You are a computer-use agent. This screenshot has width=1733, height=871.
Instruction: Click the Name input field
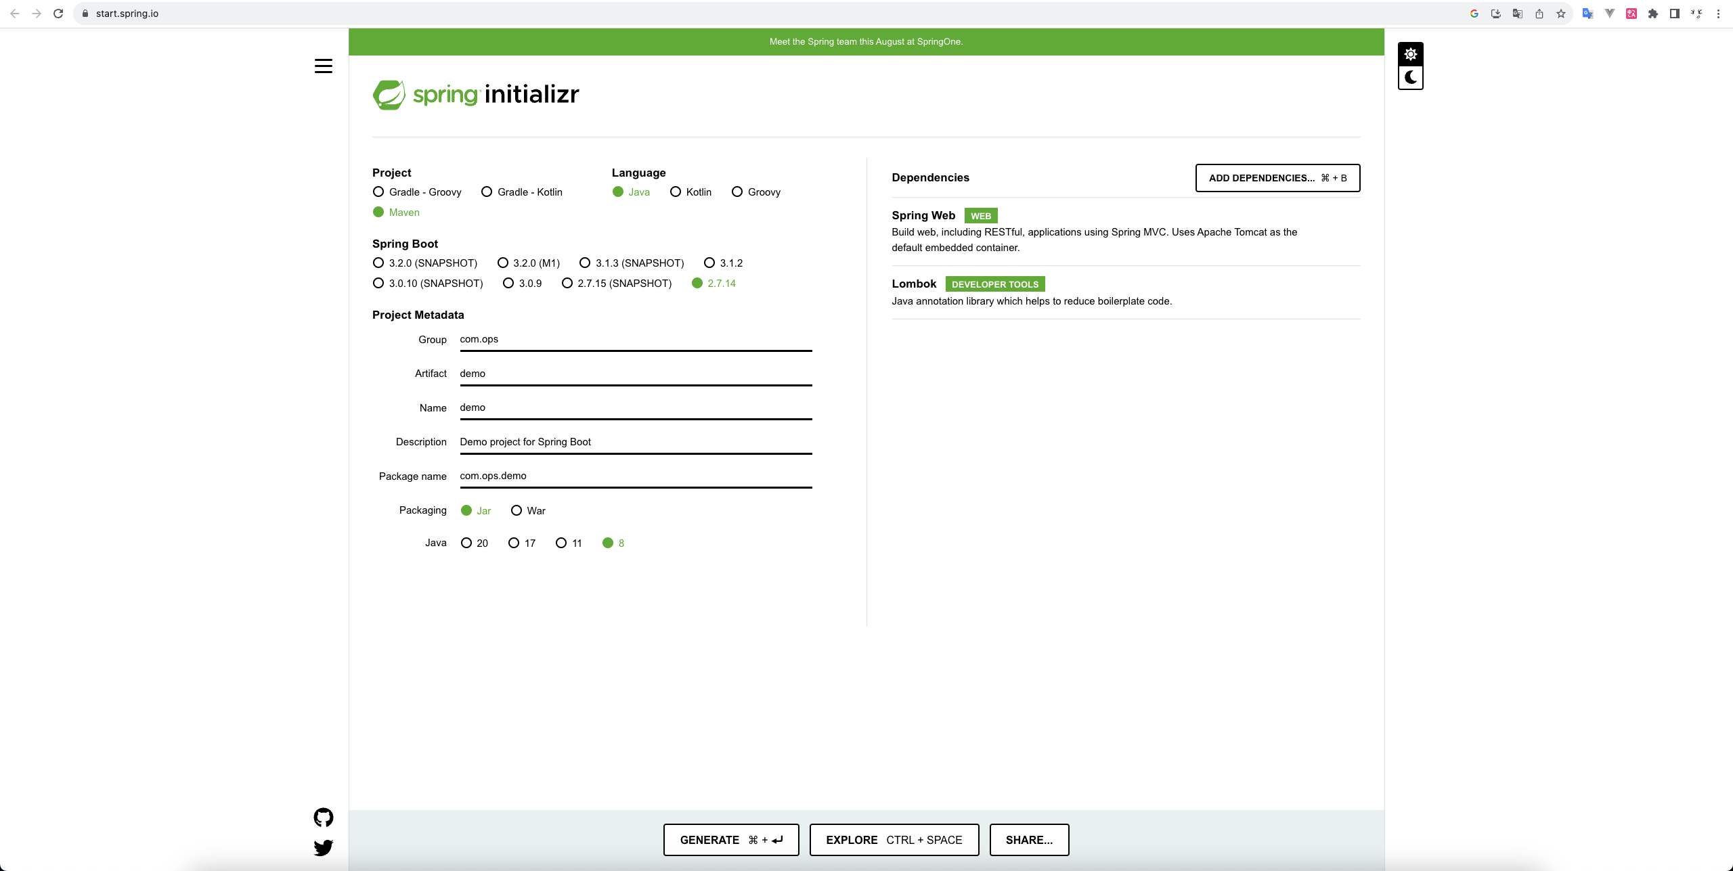pyautogui.click(x=636, y=408)
